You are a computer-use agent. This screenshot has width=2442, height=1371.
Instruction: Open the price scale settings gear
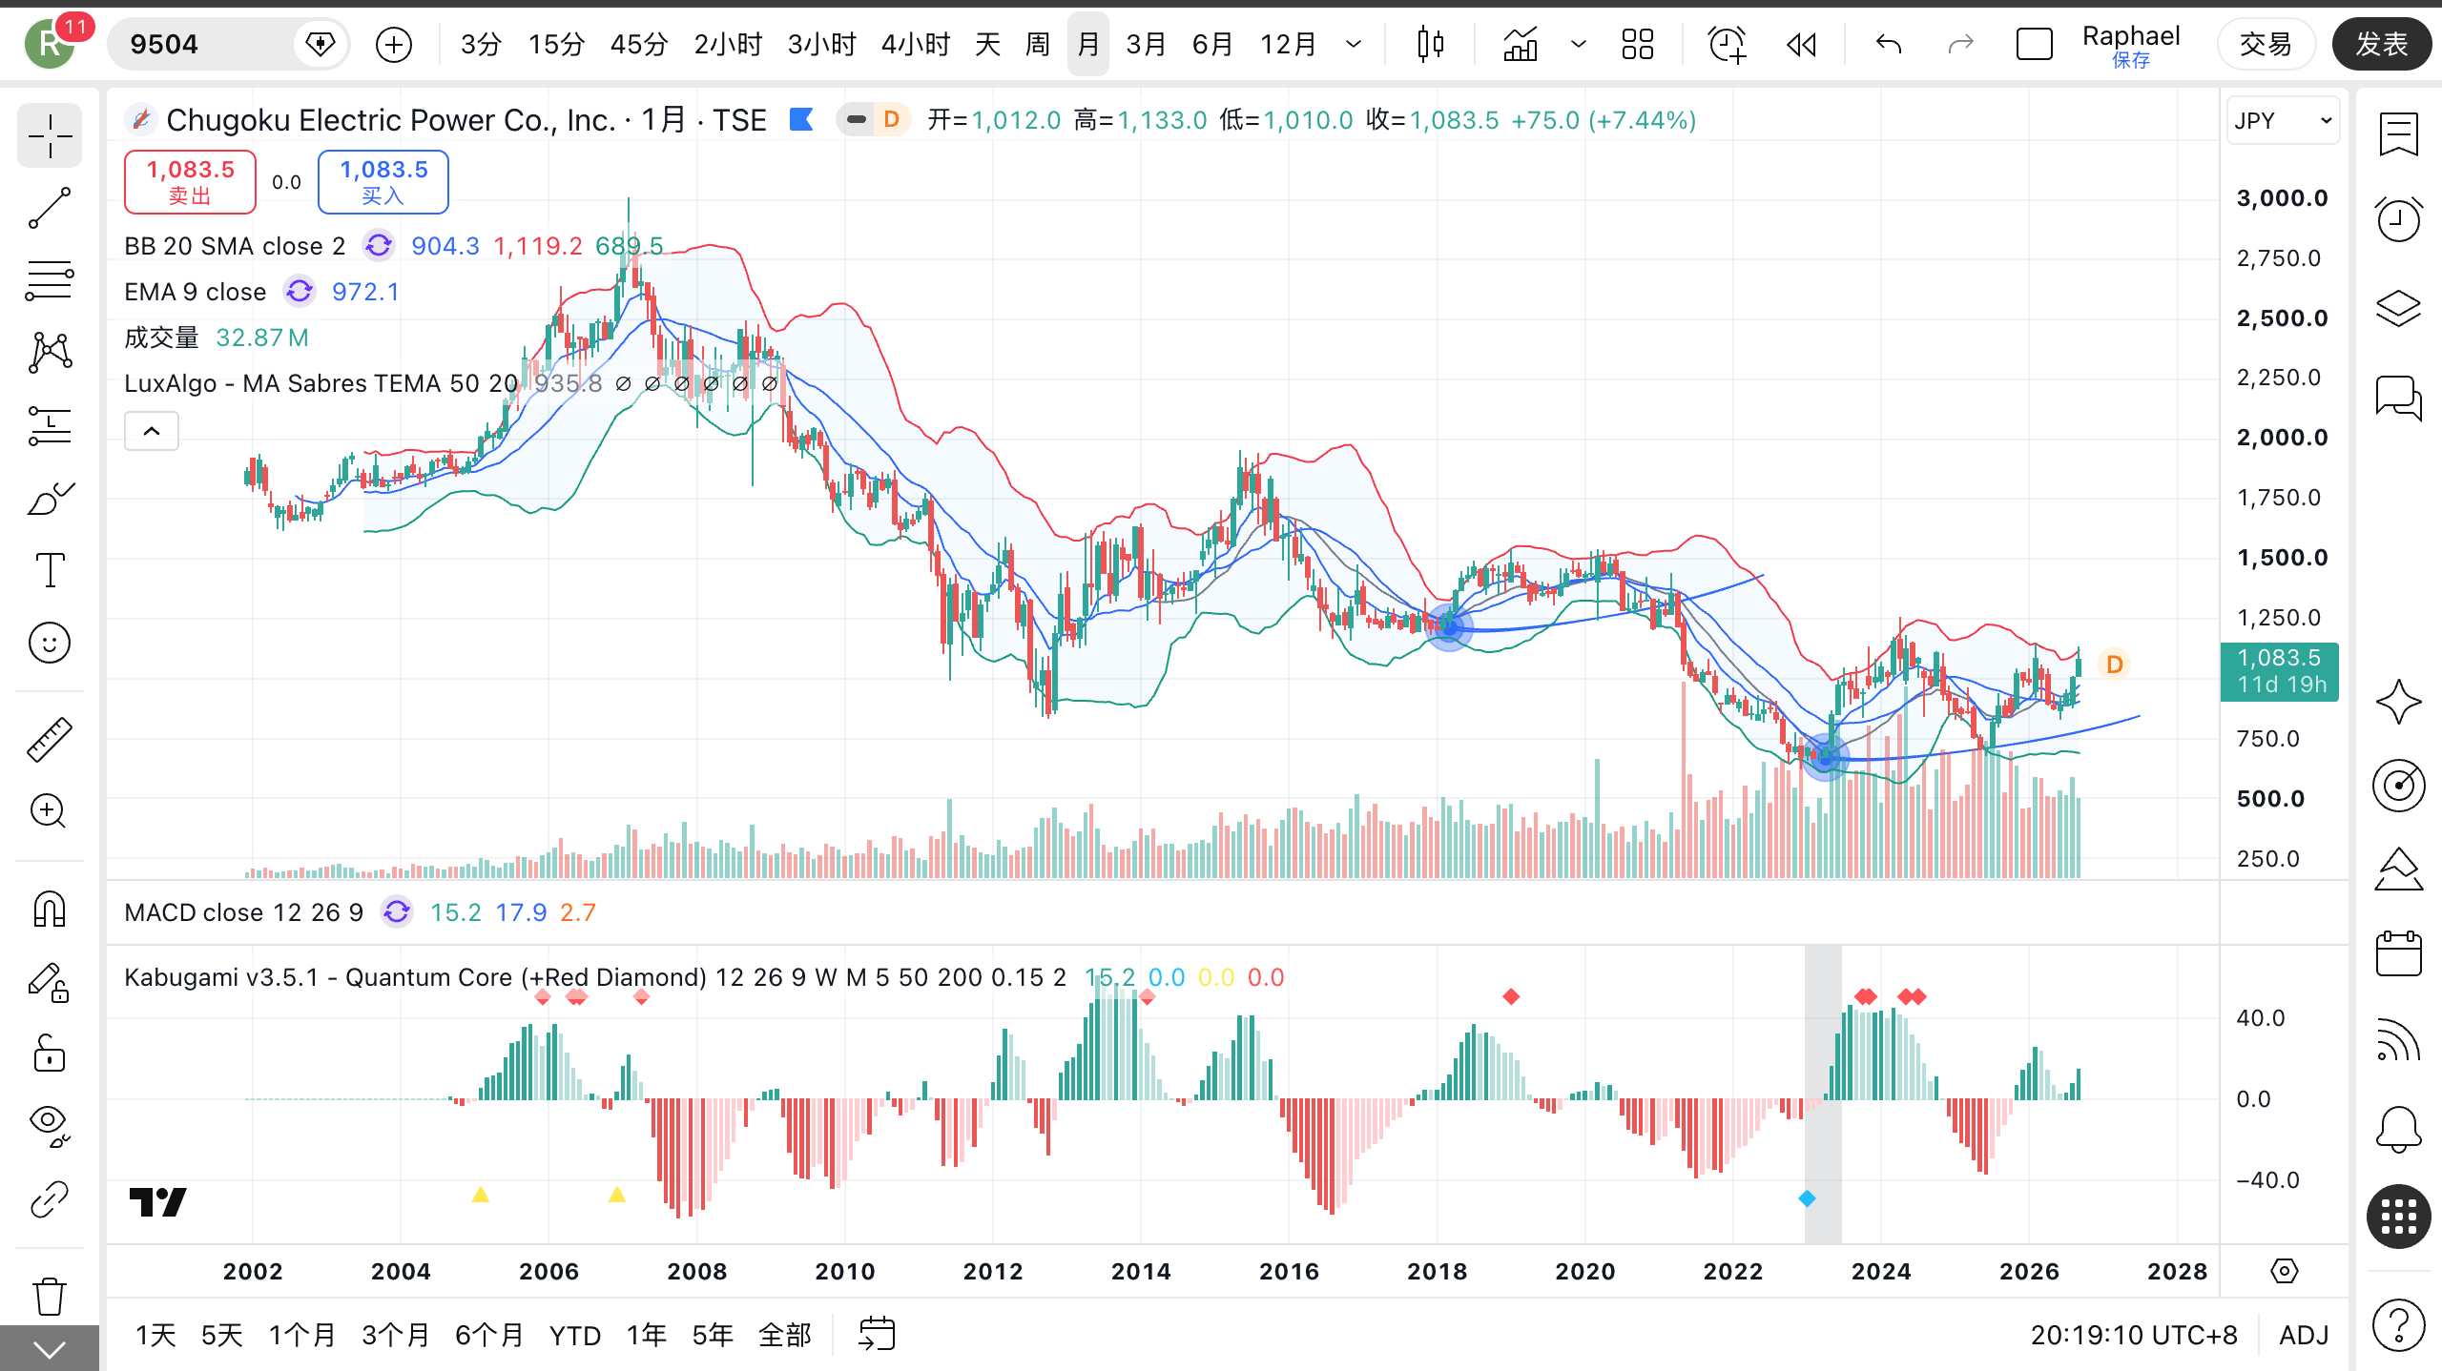2285,1271
